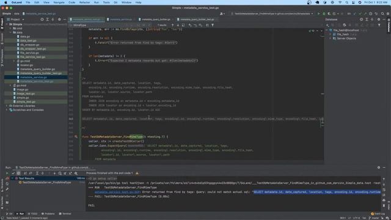The width and height of the screenshot is (391, 220).
Task: Collapse all items in Project panel
Action: (53, 20)
